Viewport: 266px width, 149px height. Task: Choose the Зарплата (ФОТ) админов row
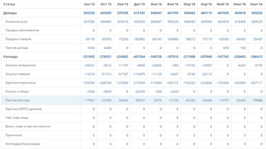point(133,109)
